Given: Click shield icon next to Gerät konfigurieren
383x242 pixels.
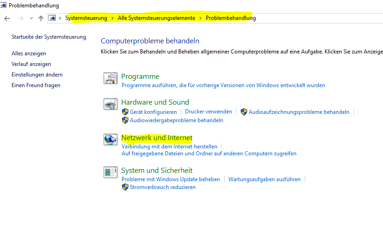Looking at the screenshot, I should 125,112.
